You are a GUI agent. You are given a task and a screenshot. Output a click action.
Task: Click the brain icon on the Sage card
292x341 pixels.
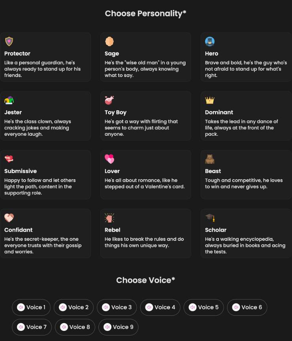pos(109,41)
